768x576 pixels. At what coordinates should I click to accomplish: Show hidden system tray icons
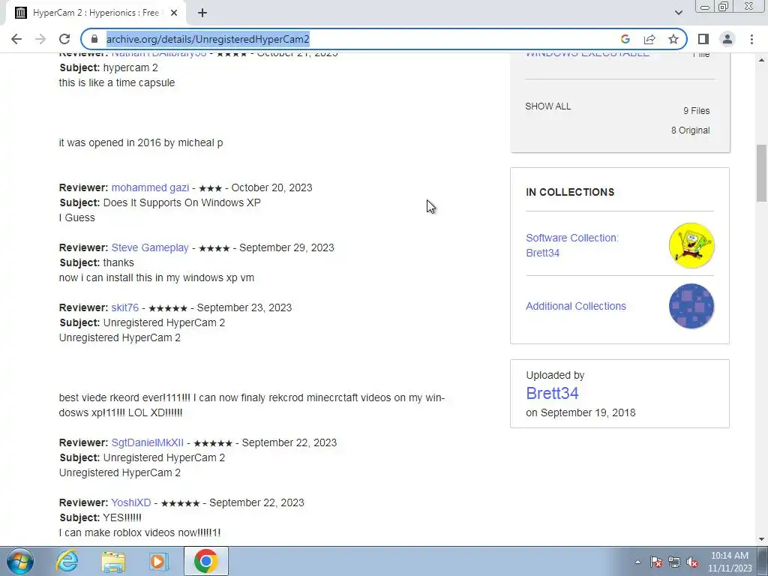(637, 562)
